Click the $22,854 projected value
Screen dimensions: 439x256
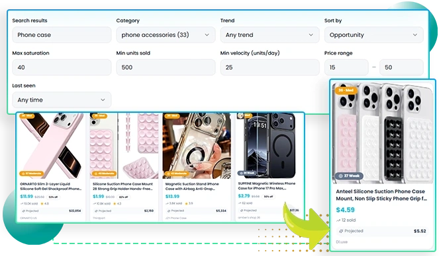(75, 211)
